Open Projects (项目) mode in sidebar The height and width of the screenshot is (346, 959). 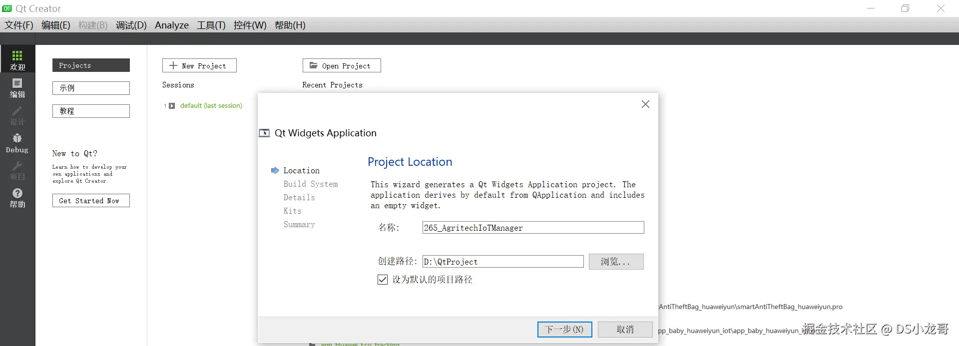coord(17,170)
